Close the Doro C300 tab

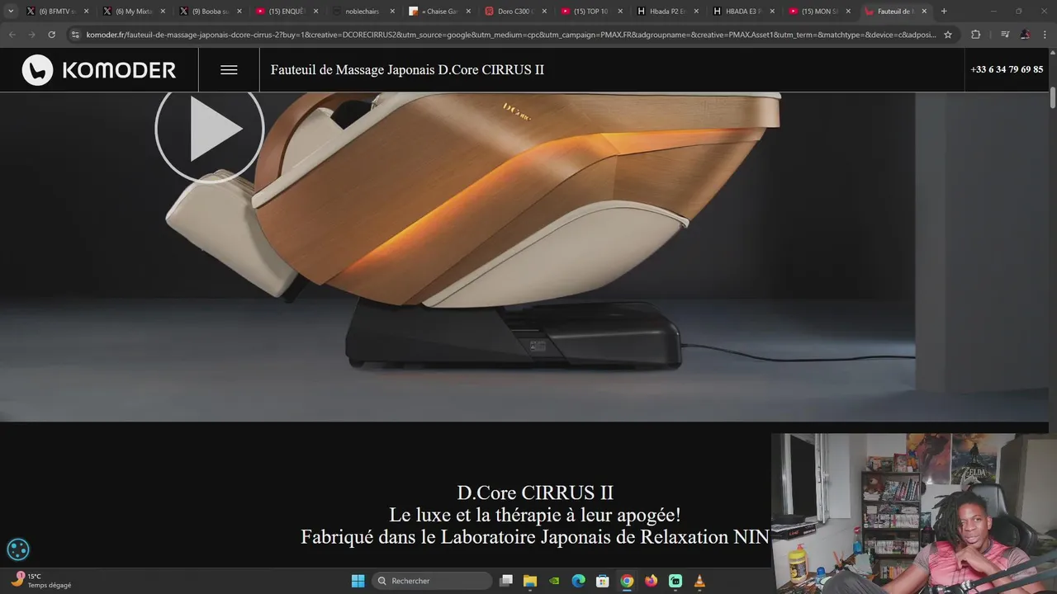click(x=545, y=12)
